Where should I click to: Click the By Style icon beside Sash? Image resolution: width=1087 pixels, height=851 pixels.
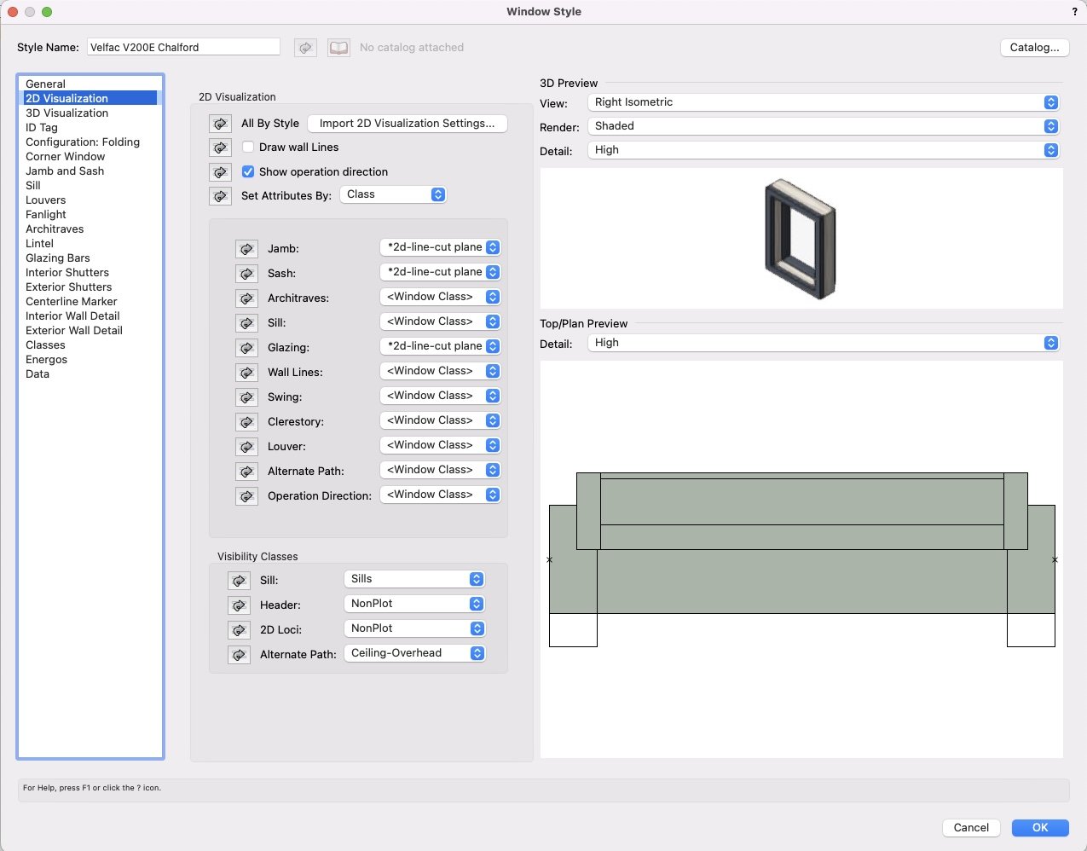(246, 273)
